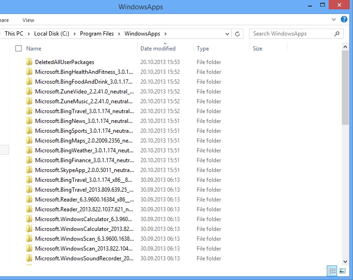This screenshot has width=353, height=280.
Task: Switch to large thumbnails view icon
Action: point(342,271)
